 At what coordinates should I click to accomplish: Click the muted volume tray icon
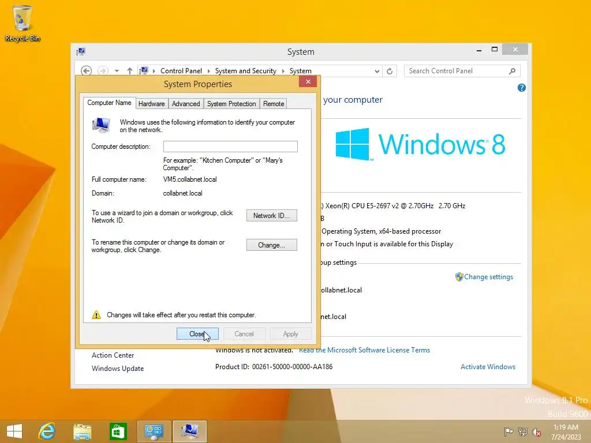pyautogui.click(x=537, y=431)
